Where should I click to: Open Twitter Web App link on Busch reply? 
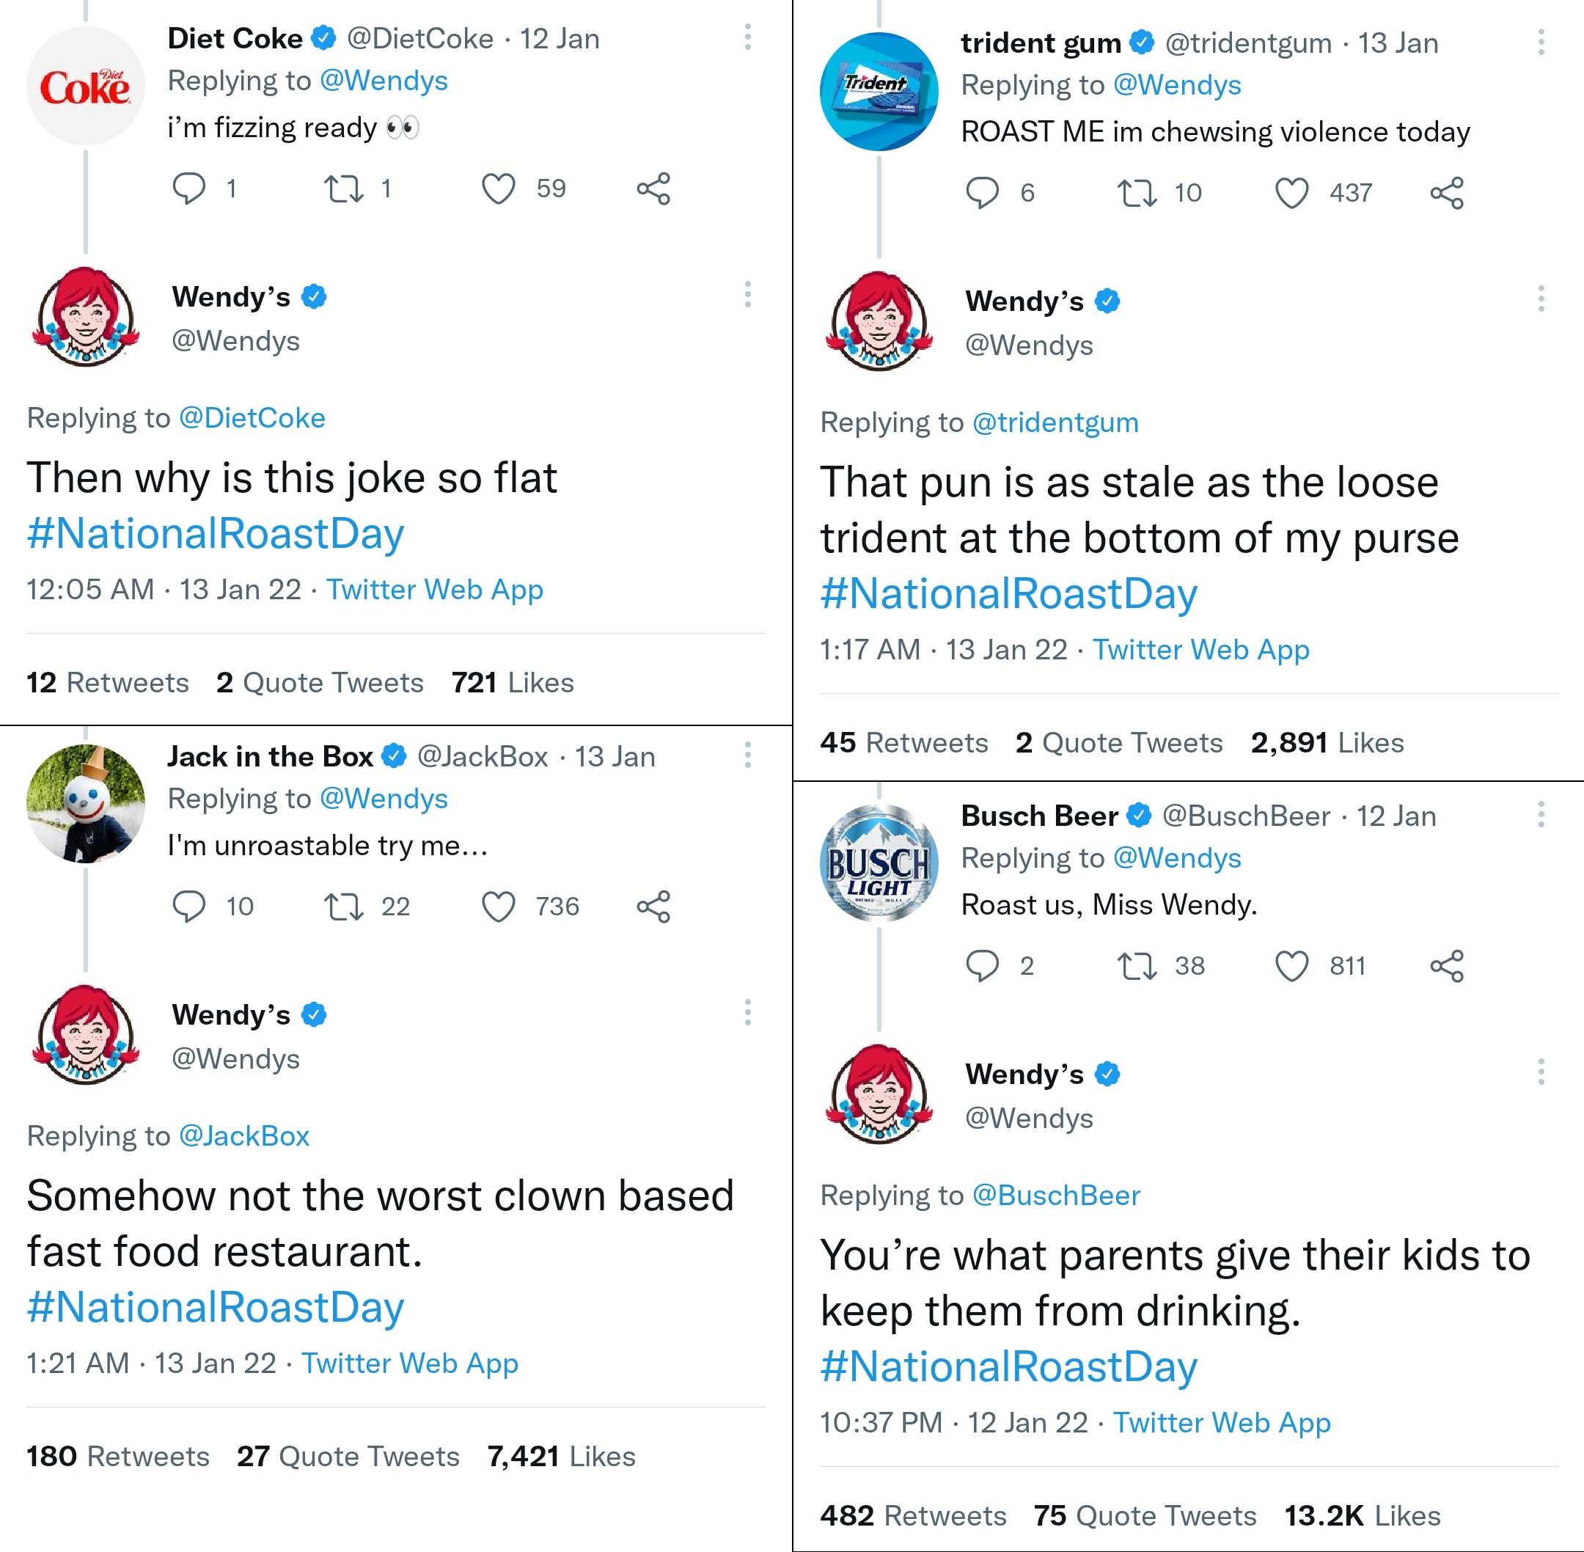click(x=1222, y=1422)
